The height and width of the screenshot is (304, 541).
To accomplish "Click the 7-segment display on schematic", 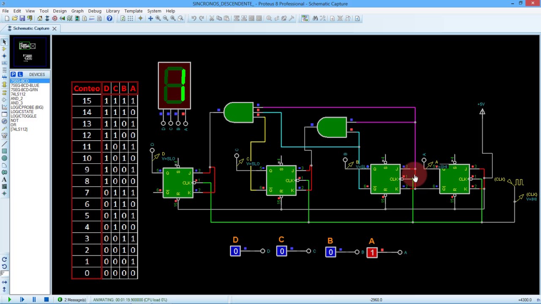I will [175, 85].
